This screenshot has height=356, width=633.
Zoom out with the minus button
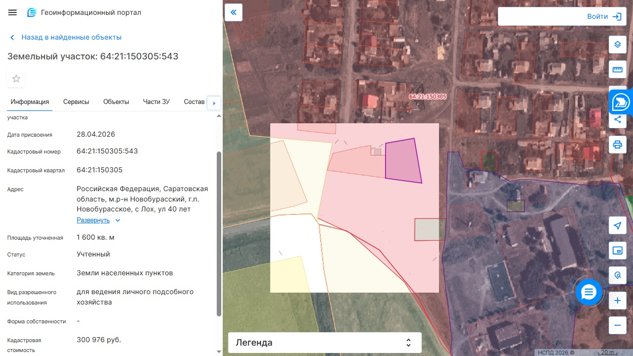click(x=617, y=325)
